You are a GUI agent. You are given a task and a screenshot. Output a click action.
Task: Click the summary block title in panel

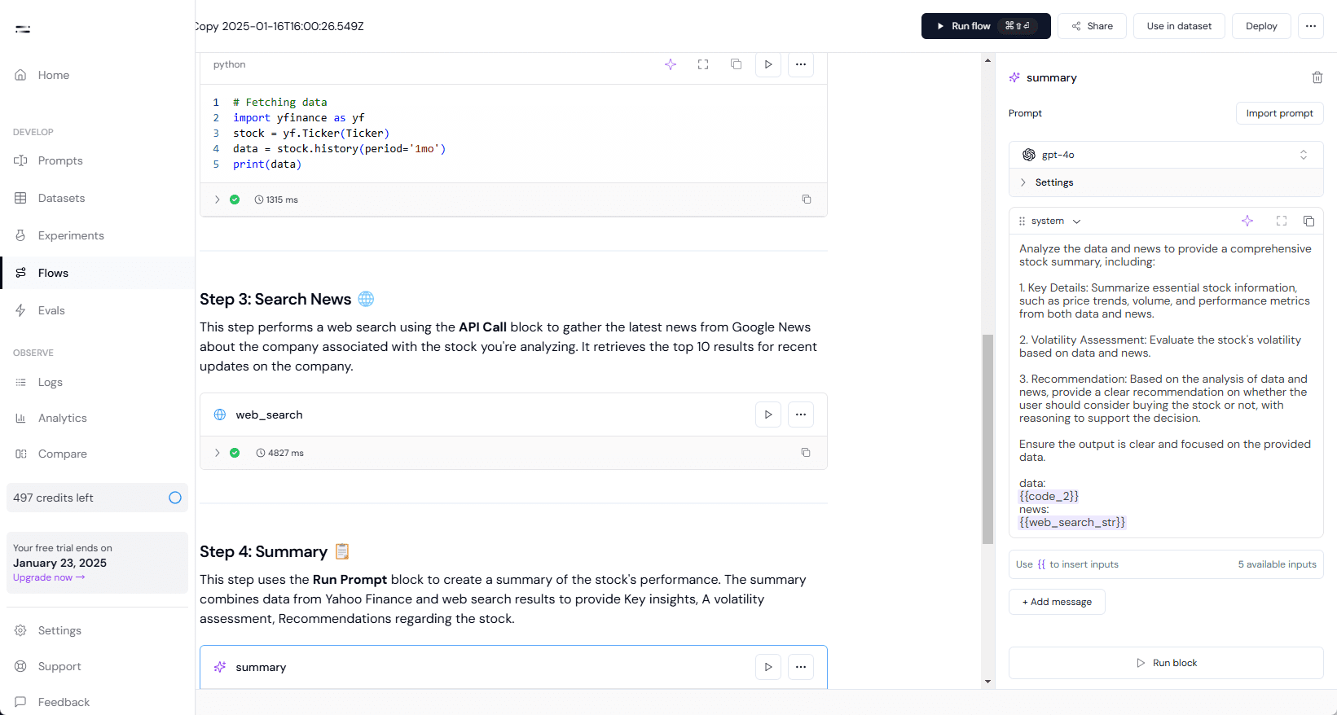coord(1051,77)
